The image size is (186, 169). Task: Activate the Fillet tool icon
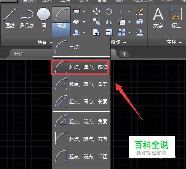point(122,22)
